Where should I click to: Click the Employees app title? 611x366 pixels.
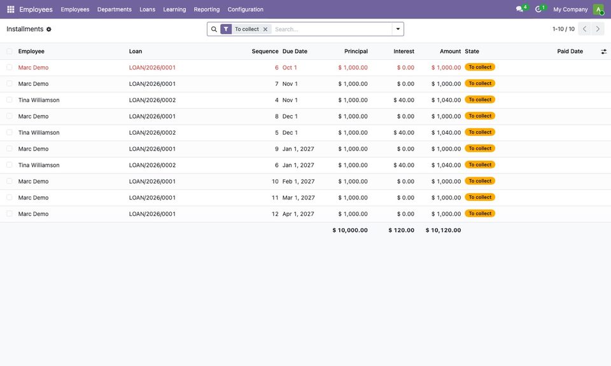point(36,10)
